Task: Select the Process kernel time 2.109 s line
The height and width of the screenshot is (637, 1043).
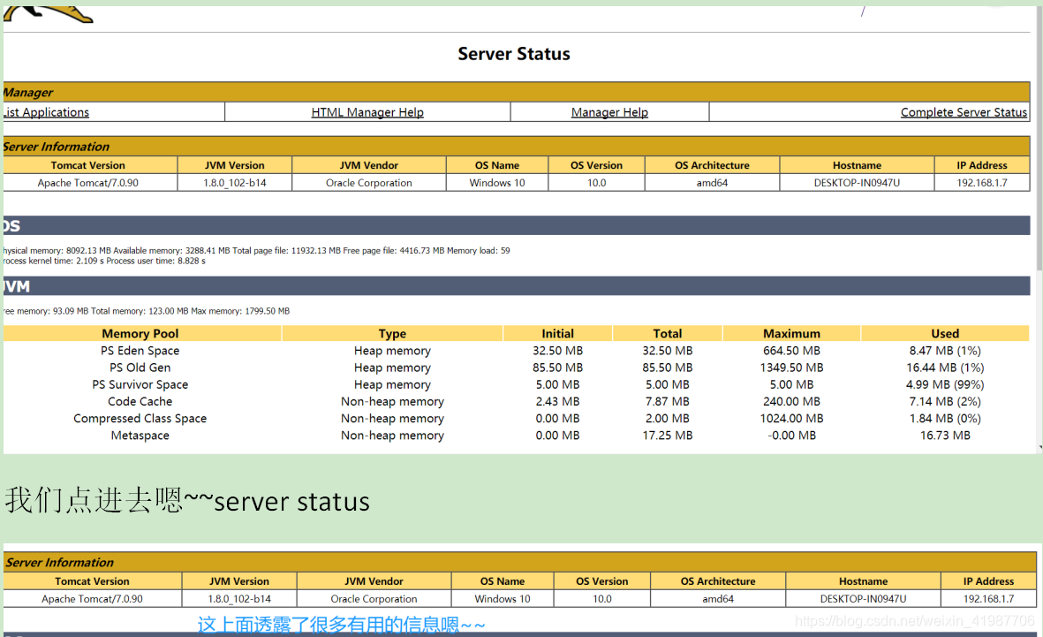Action: tap(104, 261)
